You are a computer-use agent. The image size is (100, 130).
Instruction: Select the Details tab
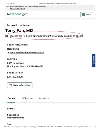pos(11,98)
